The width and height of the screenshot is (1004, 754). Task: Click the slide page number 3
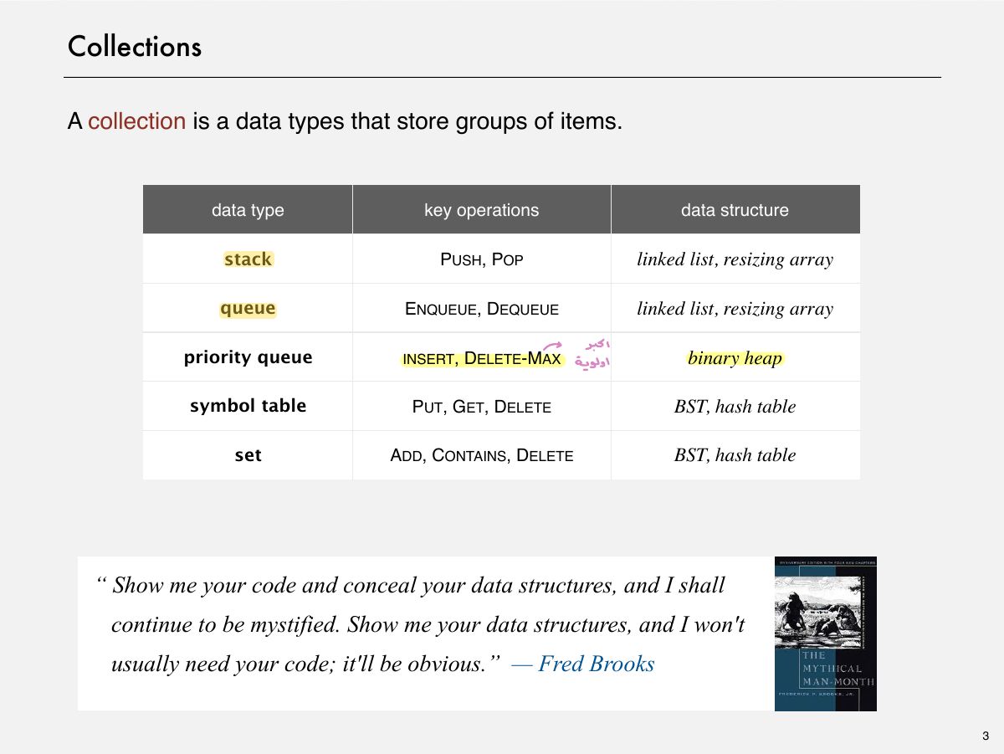985,736
